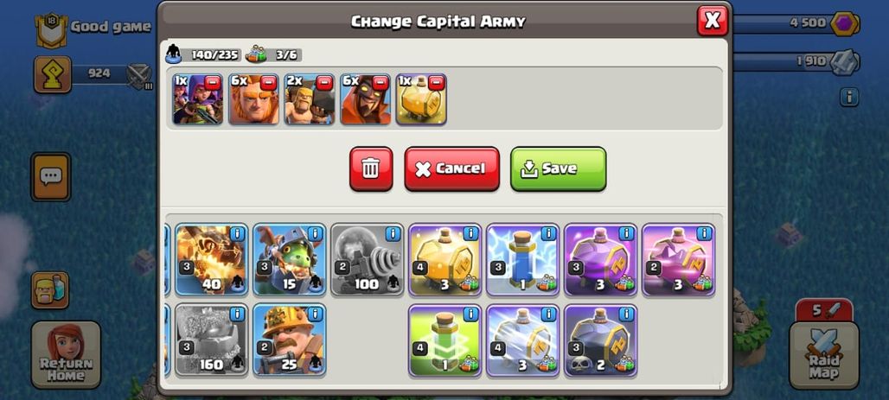Image resolution: width=889 pixels, height=400 pixels.
Task: Add the green Jump spell card
Action: pyautogui.click(x=444, y=340)
